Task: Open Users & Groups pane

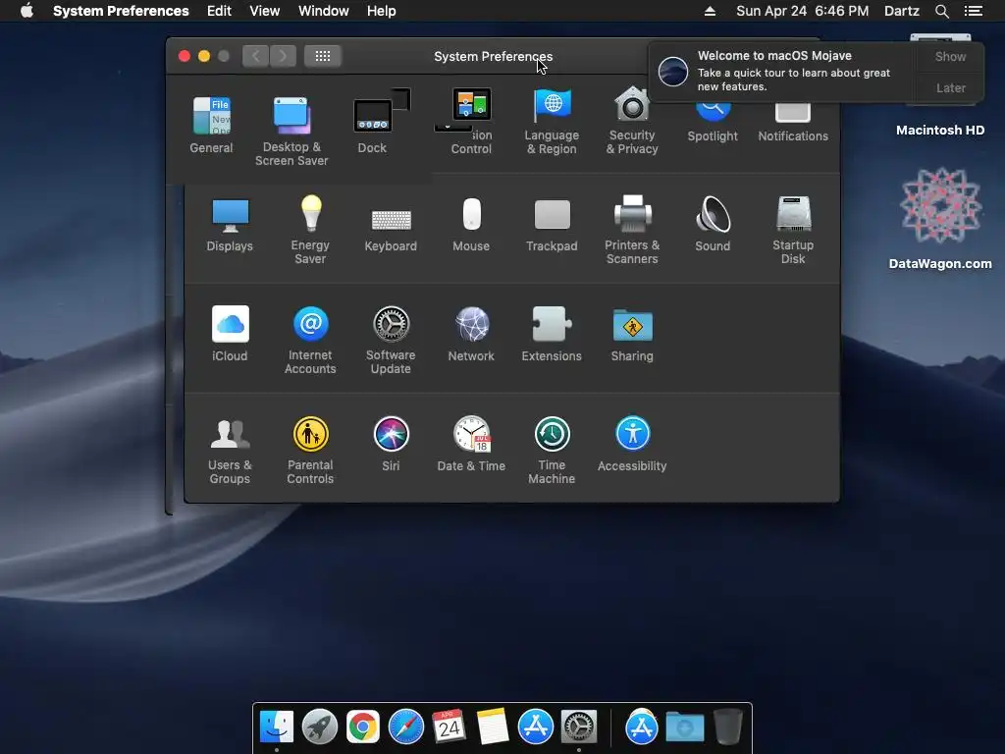Action: [230, 450]
